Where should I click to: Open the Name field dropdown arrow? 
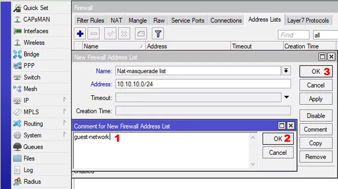click(x=286, y=71)
